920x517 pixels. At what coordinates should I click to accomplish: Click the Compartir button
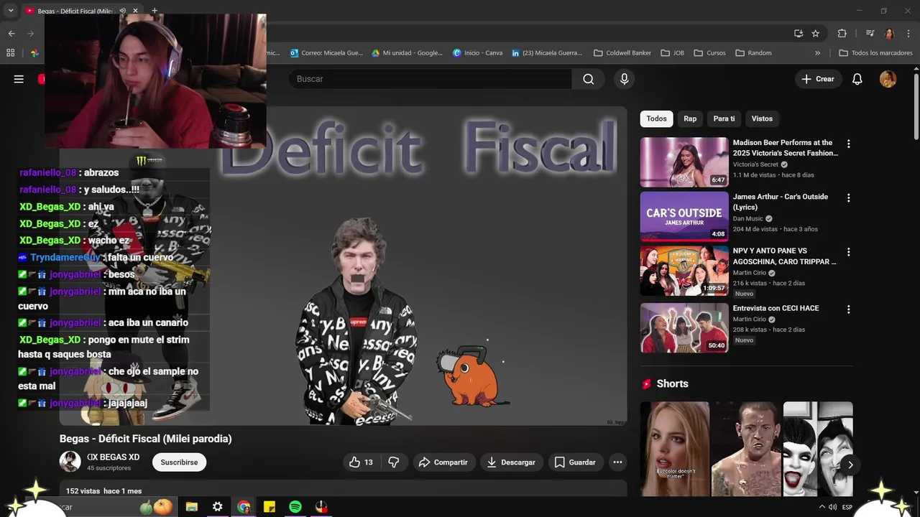[x=443, y=462]
